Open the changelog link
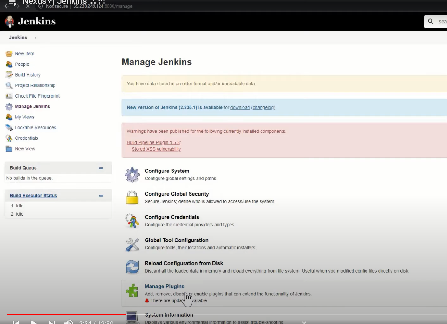 point(263,107)
